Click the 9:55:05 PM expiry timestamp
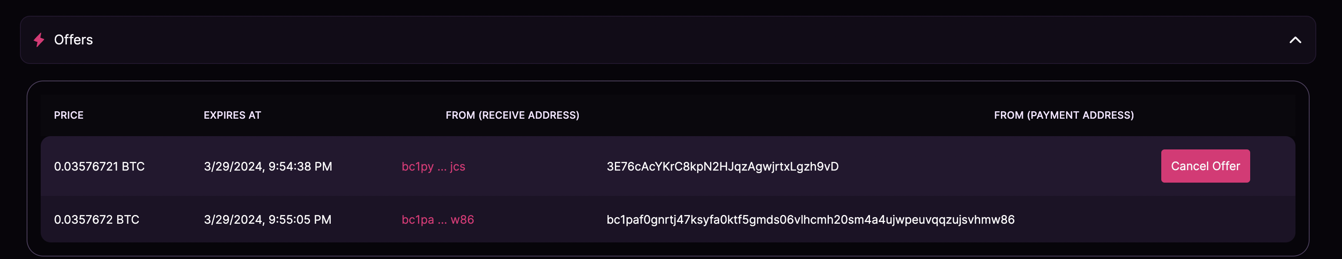The image size is (1342, 259). click(267, 220)
